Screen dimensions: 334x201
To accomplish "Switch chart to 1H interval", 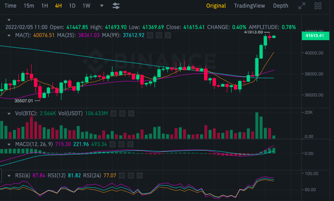I will (45, 6).
